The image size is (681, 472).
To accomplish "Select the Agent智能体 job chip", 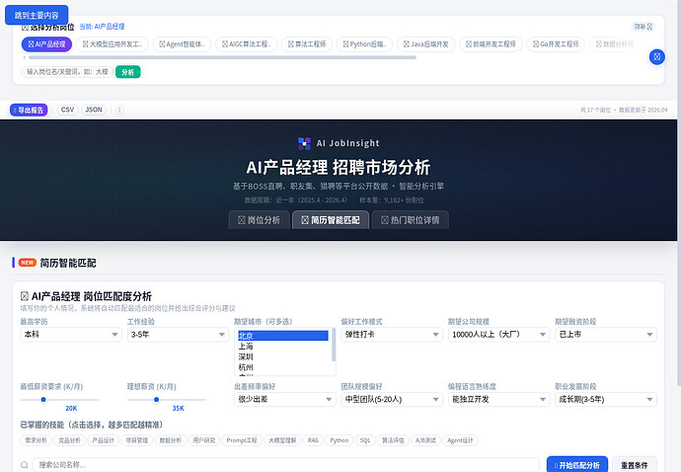I will [182, 44].
